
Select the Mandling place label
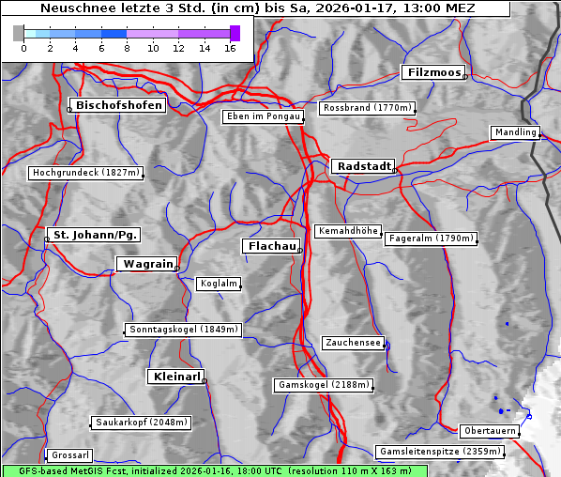[515, 132]
